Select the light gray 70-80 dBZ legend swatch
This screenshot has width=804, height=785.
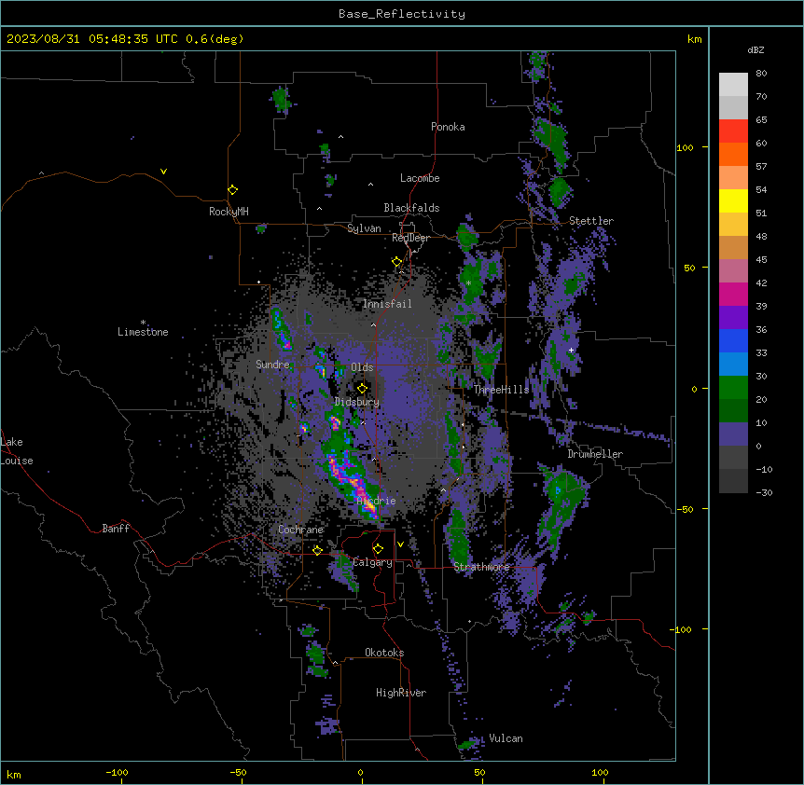click(x=733, y=85)
